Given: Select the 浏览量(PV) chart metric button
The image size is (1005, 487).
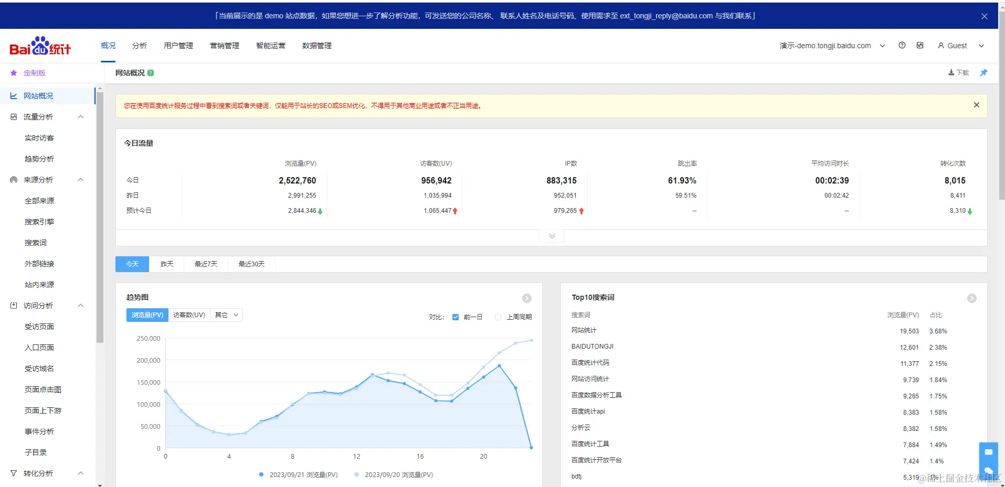Looking at the screenshot, I should 147,315.
